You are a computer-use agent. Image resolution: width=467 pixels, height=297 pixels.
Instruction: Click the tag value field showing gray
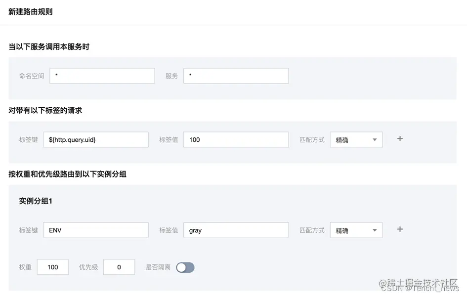236,230
